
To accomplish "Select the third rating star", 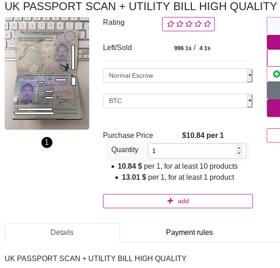I will pos(189,24).
